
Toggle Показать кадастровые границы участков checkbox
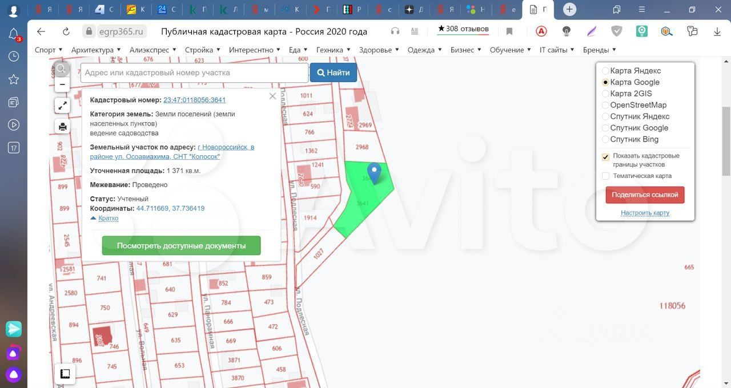click(605, 157)
